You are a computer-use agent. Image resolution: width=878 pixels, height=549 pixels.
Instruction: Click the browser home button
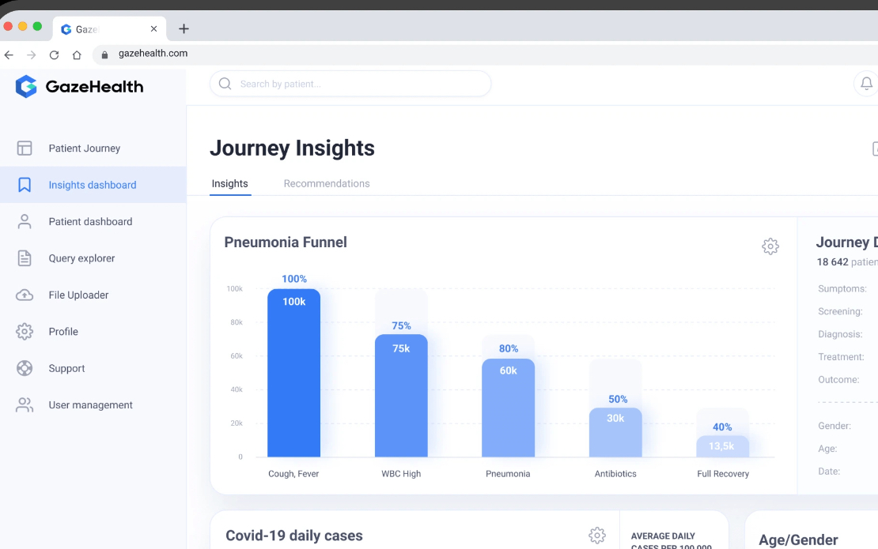(x=77, y=55)
